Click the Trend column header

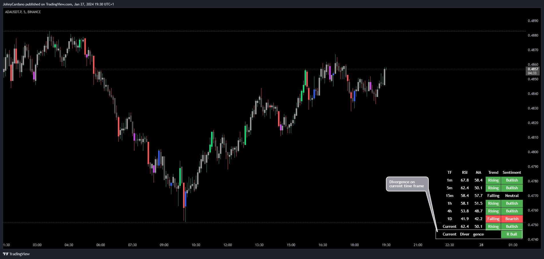pos(493,172)
